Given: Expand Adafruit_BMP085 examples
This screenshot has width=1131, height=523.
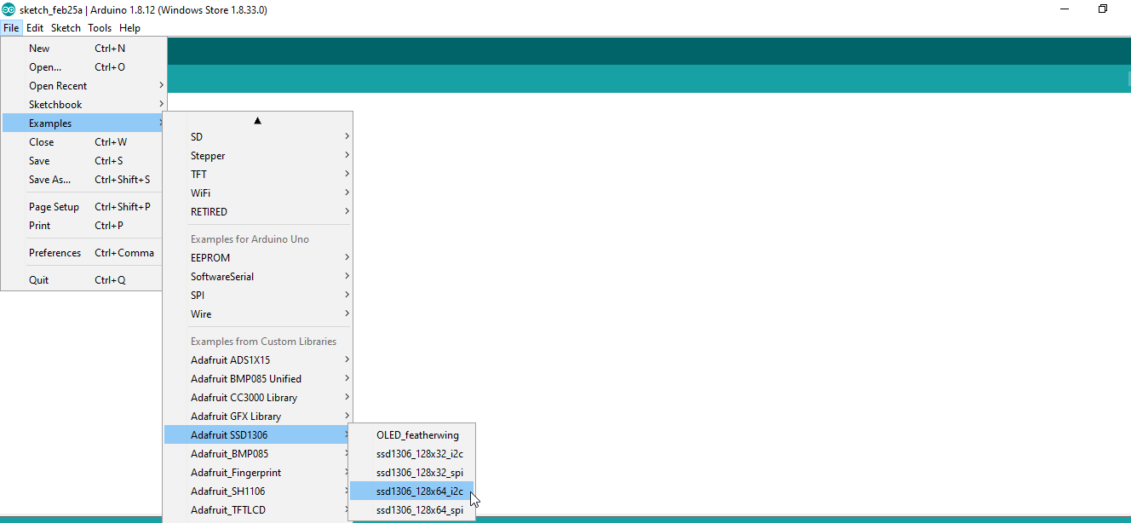Looking at the screenshot, I should coord(257,454).
